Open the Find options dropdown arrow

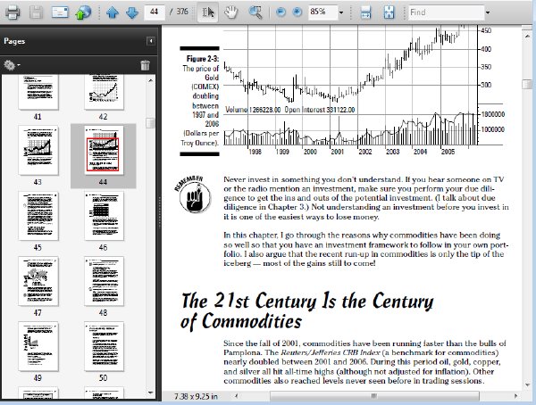[488, 12]
